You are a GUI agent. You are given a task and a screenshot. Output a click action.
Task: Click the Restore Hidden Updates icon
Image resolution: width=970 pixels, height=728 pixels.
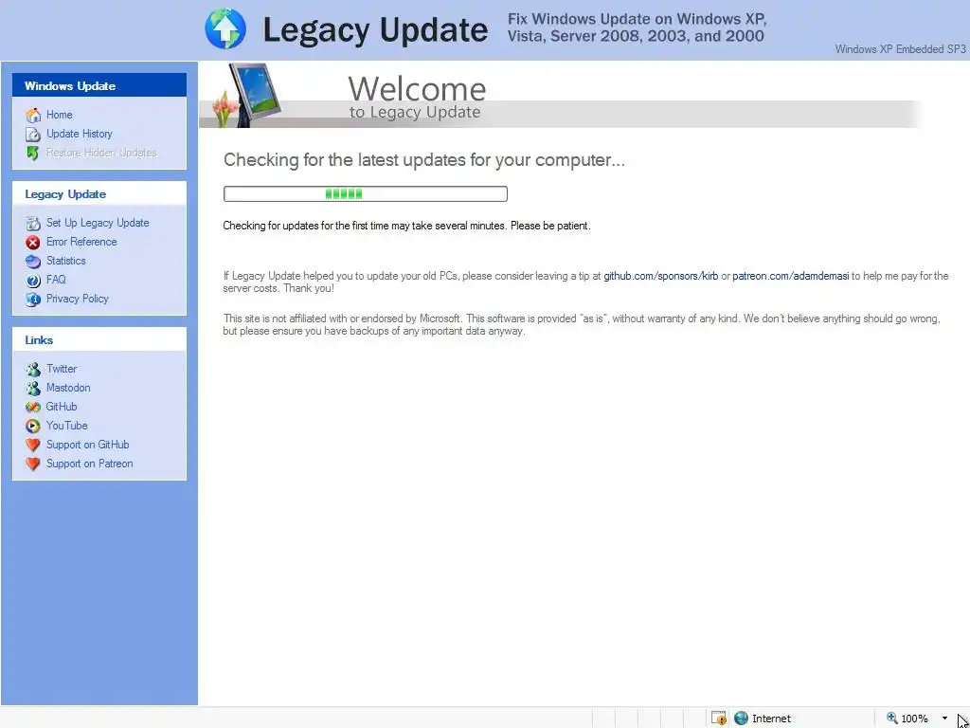[33, 153]
